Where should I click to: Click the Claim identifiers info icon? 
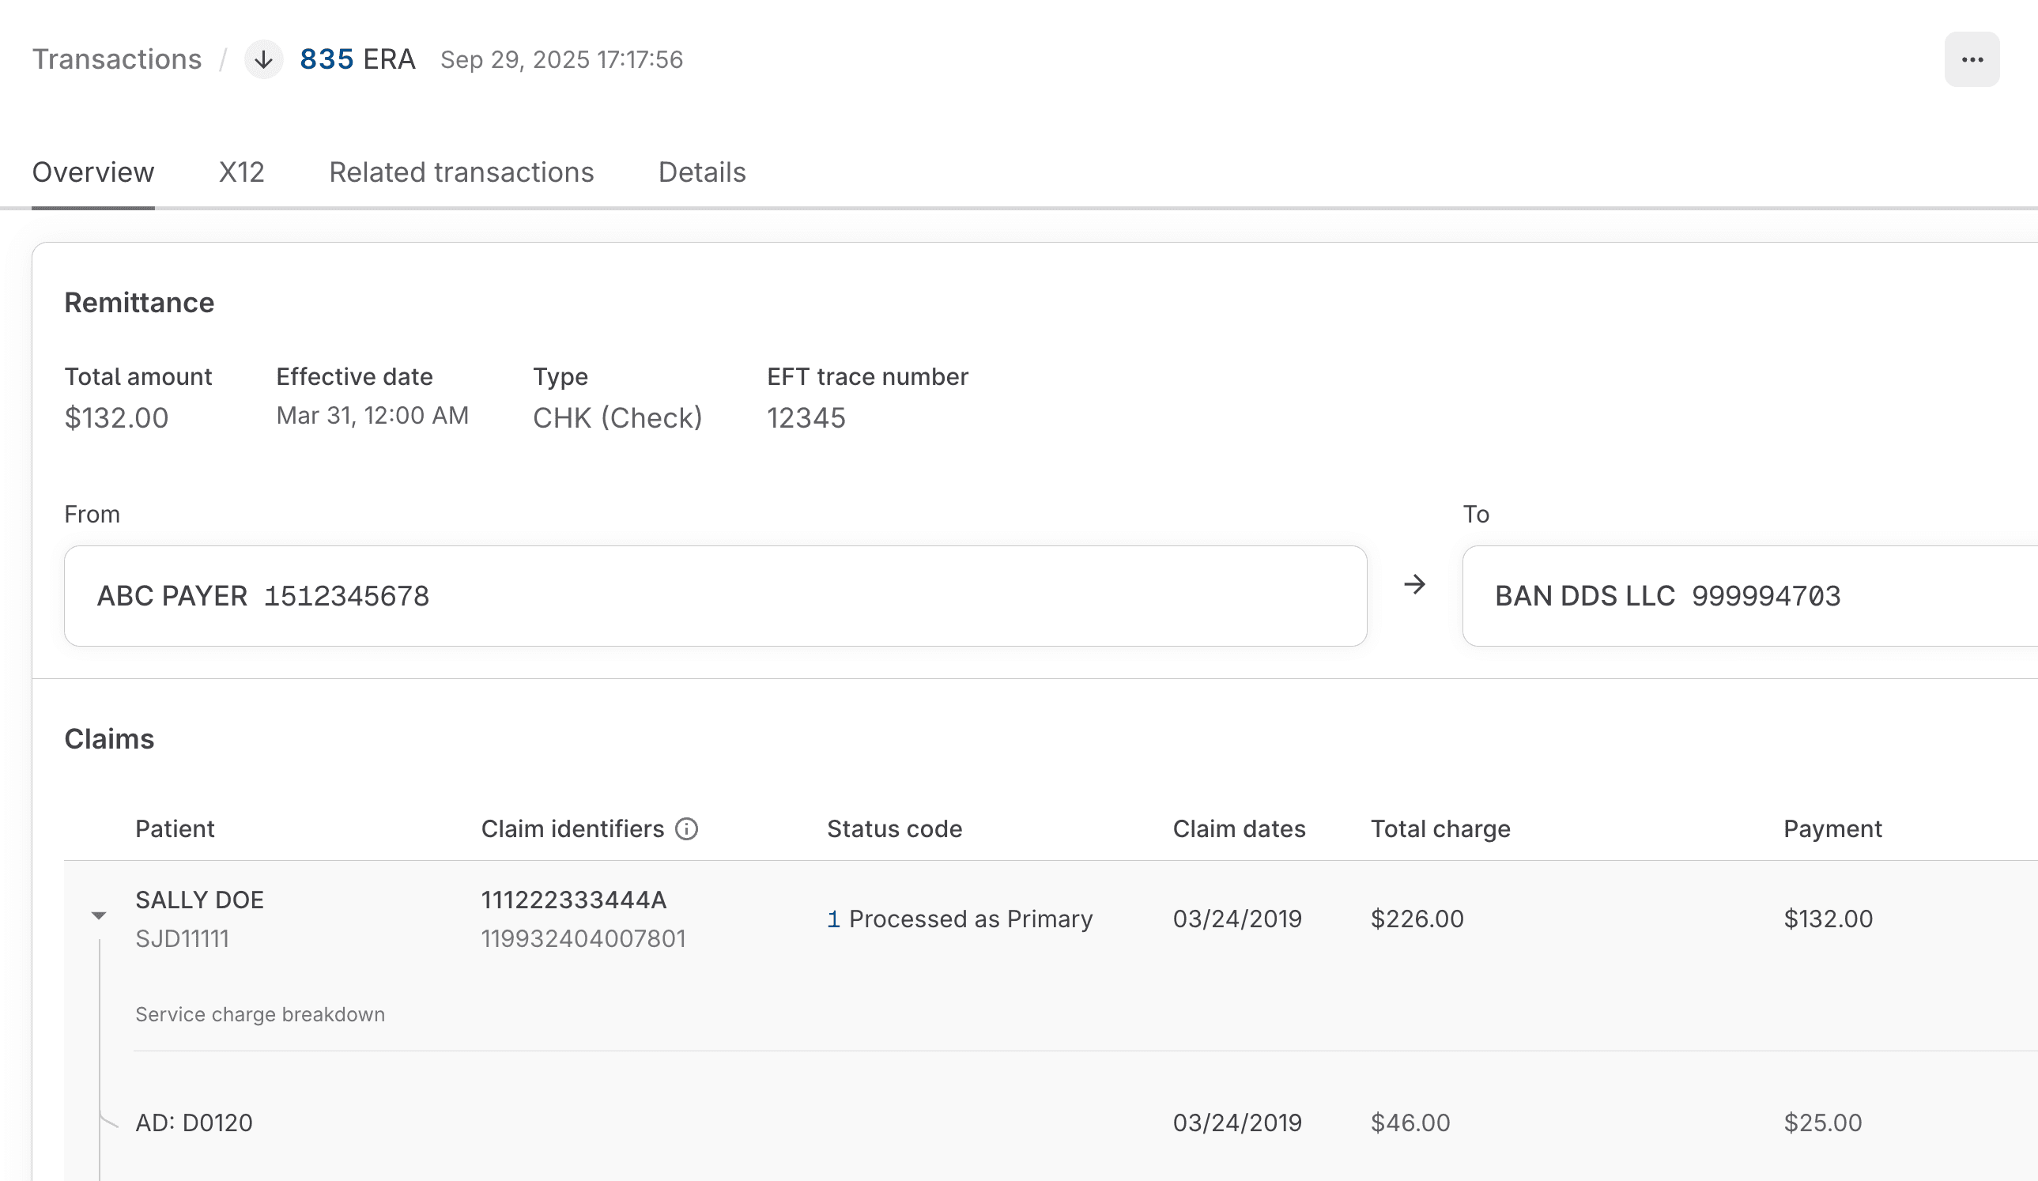(x=686, y=829)
